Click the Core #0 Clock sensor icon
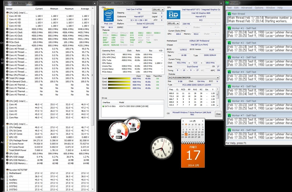 (7, 29)
